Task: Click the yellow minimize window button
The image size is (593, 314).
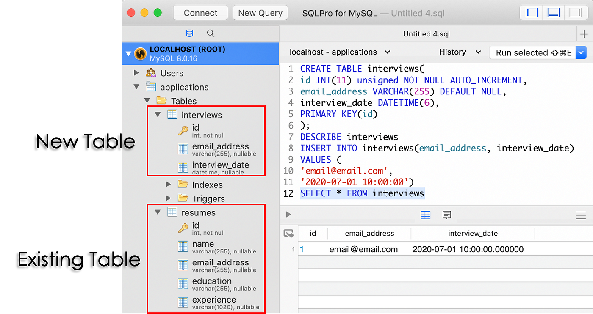Action: pos(144,13)
